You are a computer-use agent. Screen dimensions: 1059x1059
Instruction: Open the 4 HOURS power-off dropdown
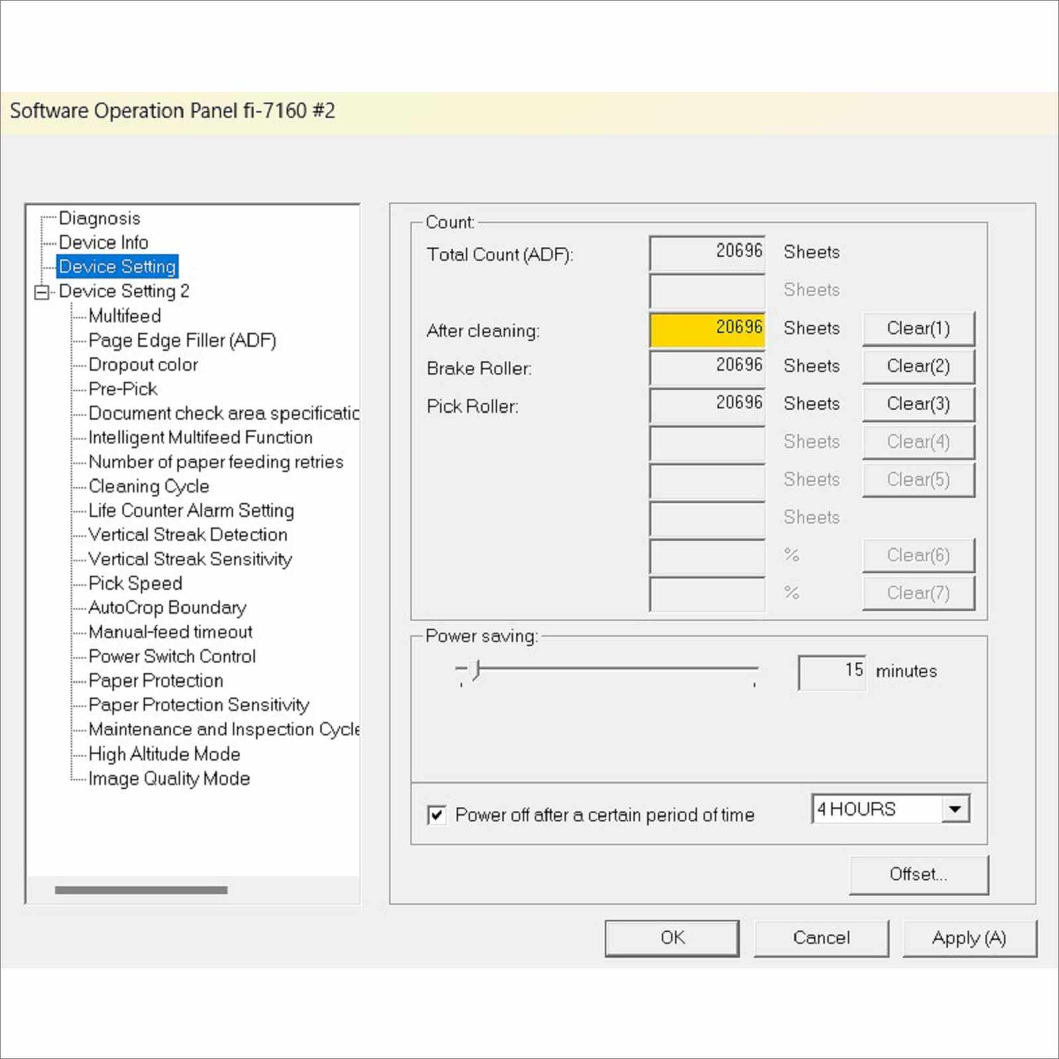pos(955,809)
